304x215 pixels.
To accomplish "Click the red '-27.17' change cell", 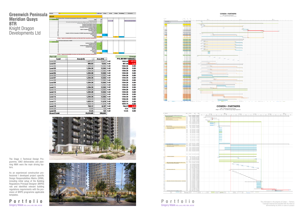I will (132, 61).
